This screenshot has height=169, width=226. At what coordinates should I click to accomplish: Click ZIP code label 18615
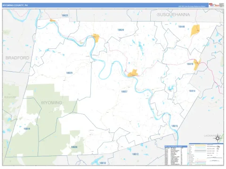[175, 126]
